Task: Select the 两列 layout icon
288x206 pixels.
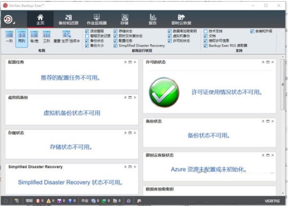Action: (x=21, y=38)
